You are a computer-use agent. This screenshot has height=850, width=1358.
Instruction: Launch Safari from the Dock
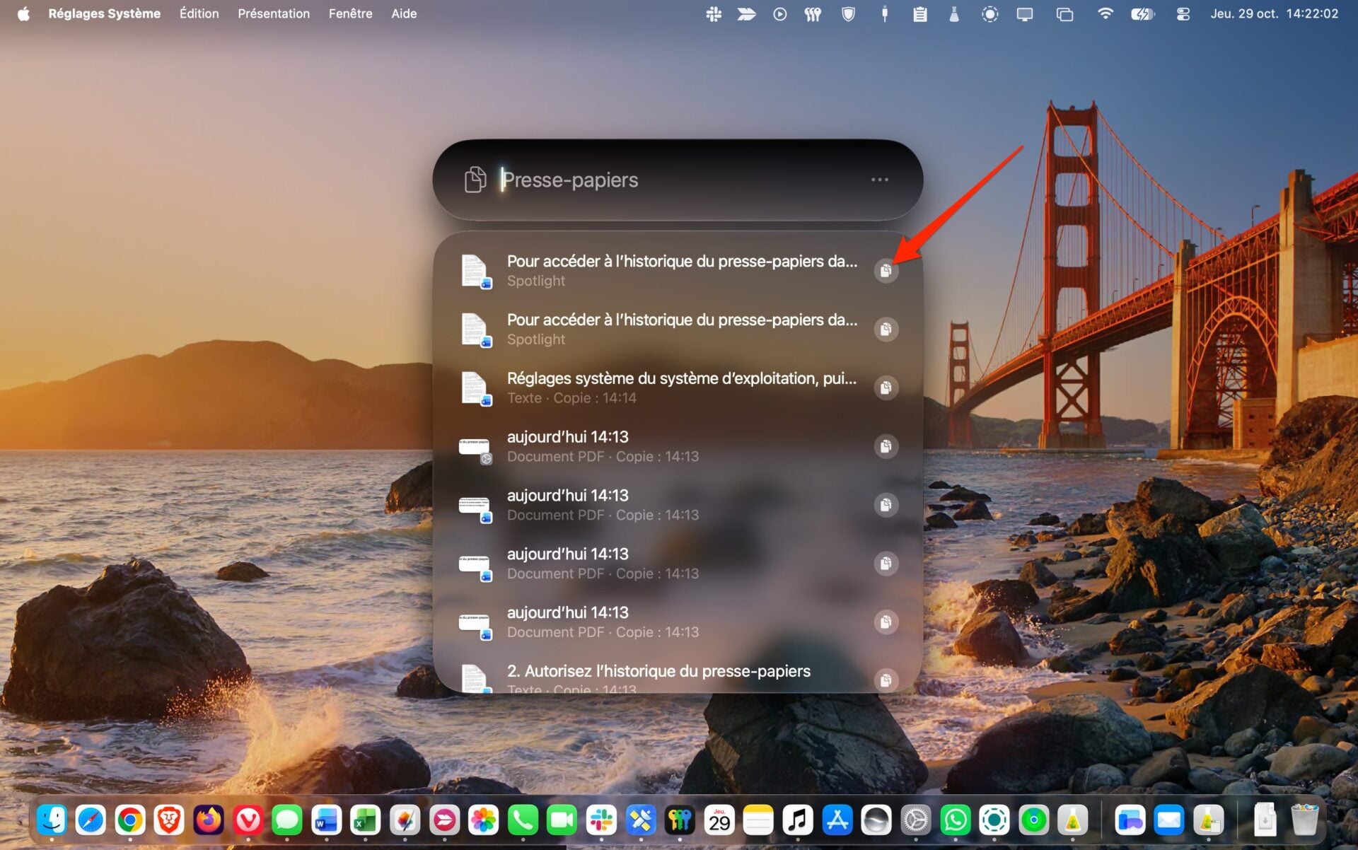(x=91, y=820)
